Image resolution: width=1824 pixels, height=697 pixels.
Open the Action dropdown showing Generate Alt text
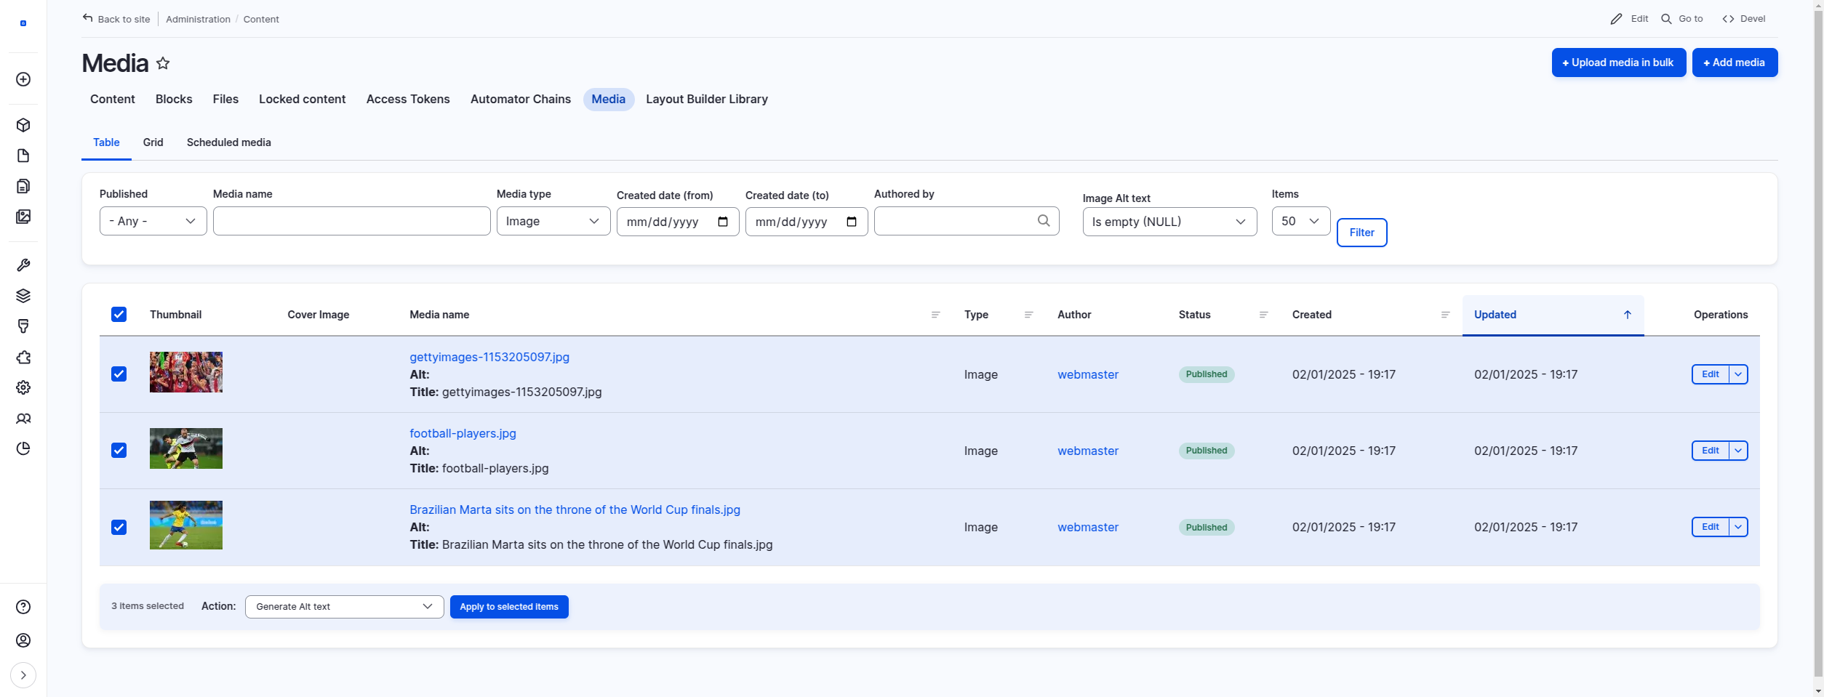(x=344, y=607)
